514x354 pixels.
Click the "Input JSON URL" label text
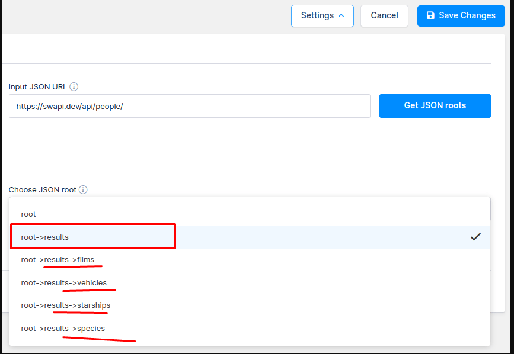coord(37,86)
